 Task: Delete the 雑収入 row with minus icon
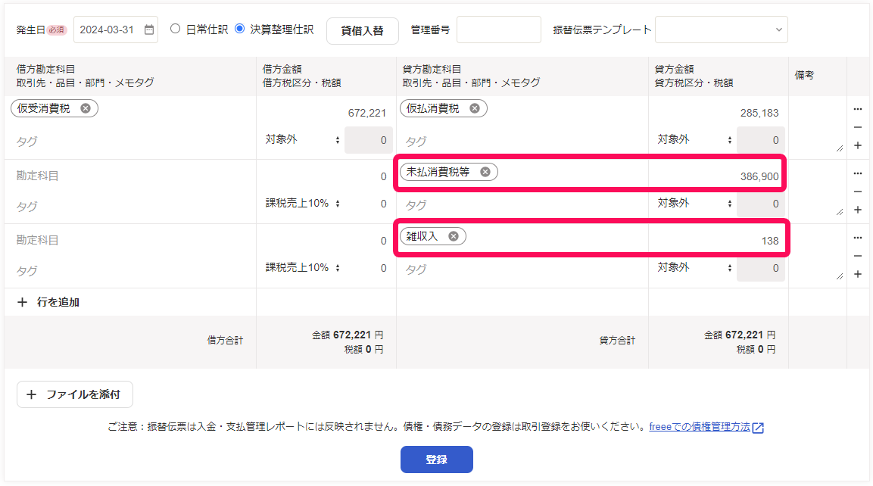click(857, 256)
